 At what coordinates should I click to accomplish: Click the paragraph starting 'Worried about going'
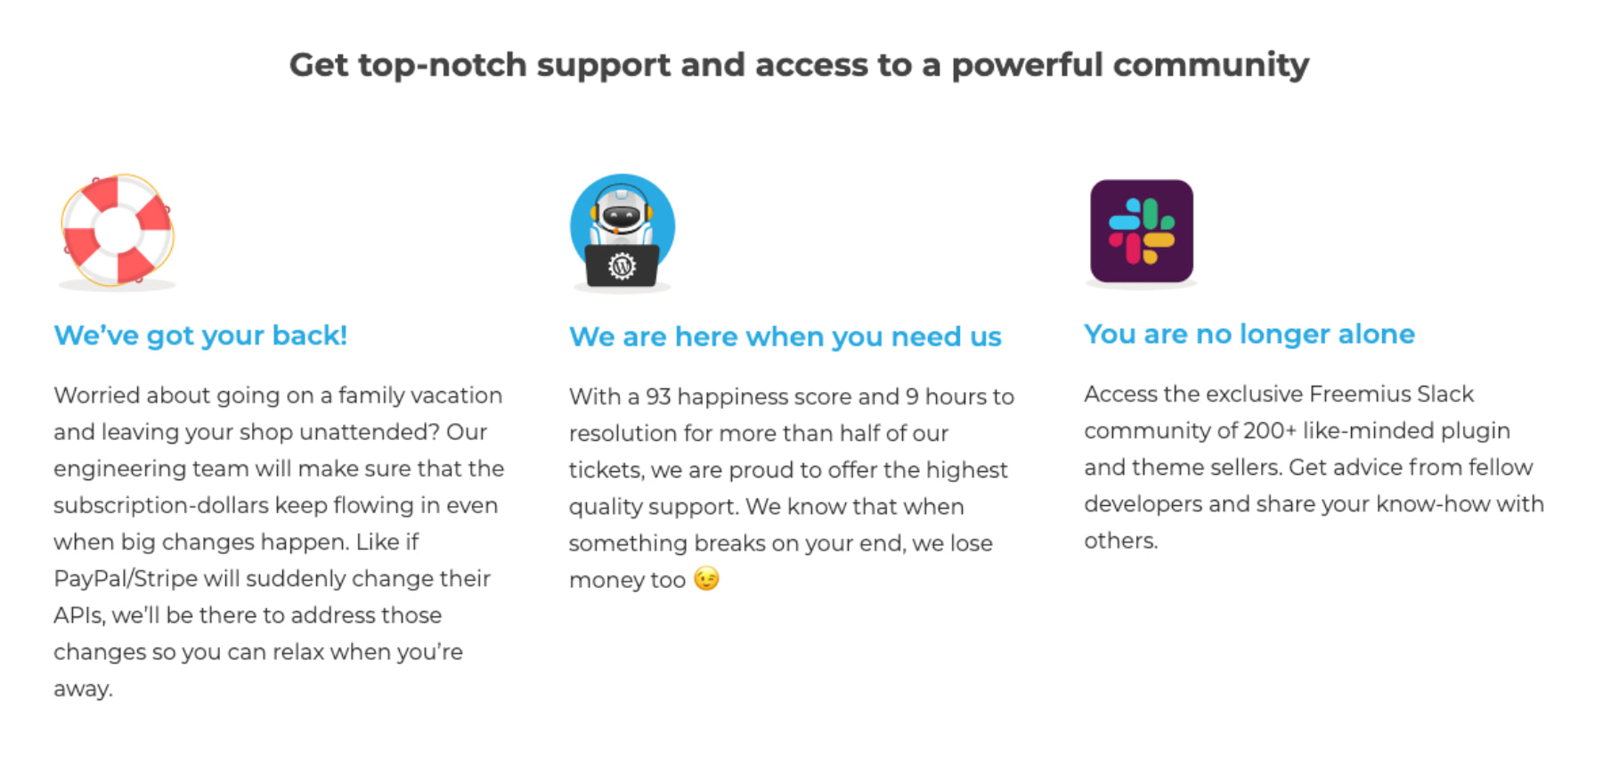279,542
